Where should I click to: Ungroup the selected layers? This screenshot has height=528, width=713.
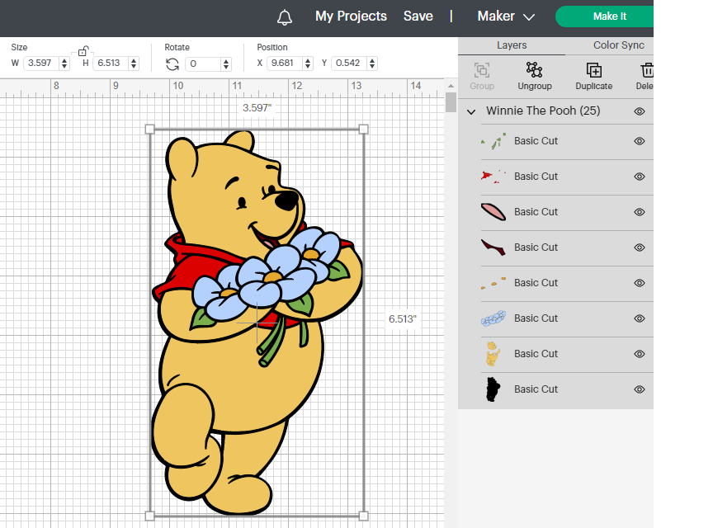tap(534, 76)
